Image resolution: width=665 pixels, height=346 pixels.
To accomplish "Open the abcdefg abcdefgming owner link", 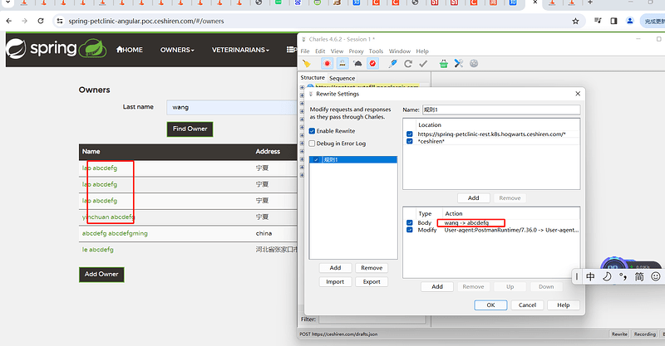I will pos(115,233).
